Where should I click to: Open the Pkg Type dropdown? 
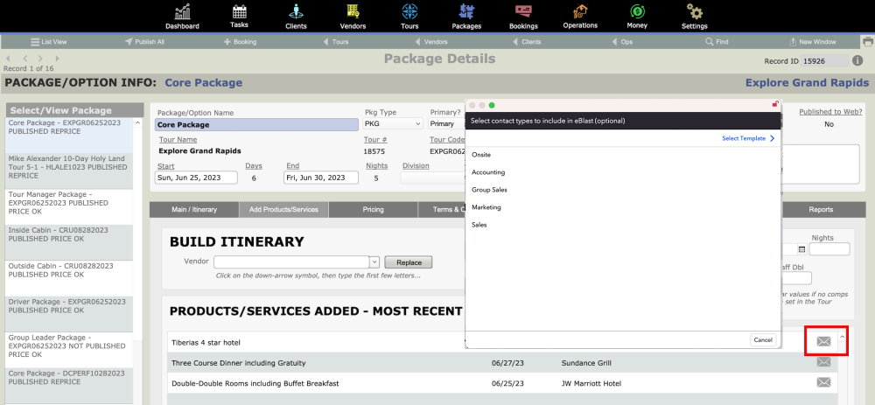[392, 124]
